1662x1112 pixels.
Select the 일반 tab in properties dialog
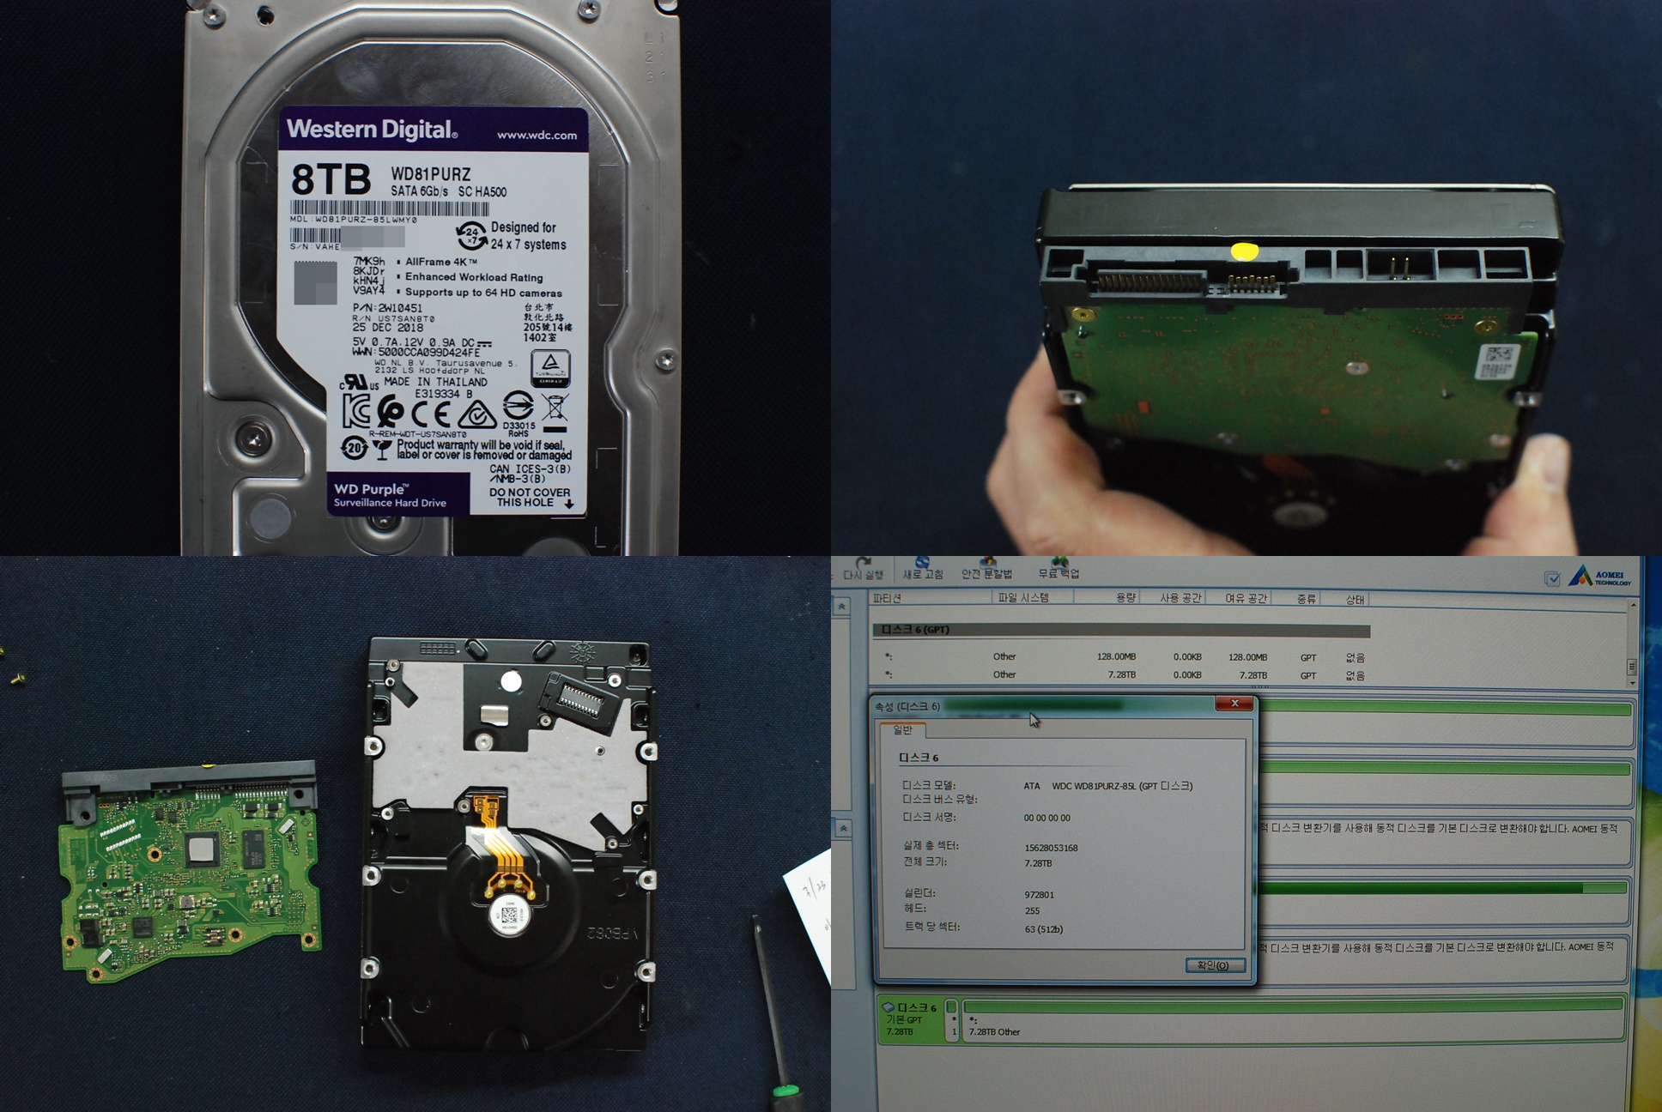click(902, 729)
